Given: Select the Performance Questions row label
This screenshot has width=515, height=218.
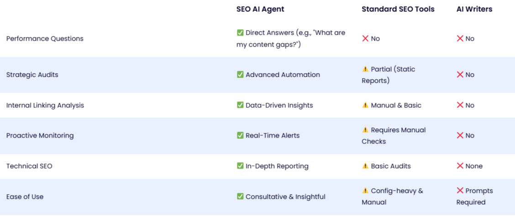Looking at the screenshot, I should tap(45, 38).
